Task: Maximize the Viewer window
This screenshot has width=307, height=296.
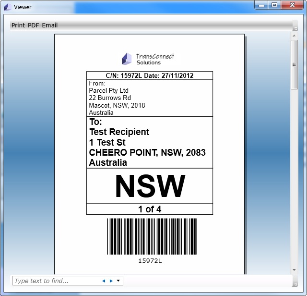Action: click(274, 5)
